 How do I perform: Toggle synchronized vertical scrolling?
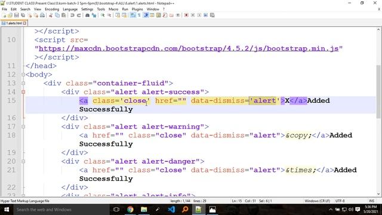(x=118, y=15)
